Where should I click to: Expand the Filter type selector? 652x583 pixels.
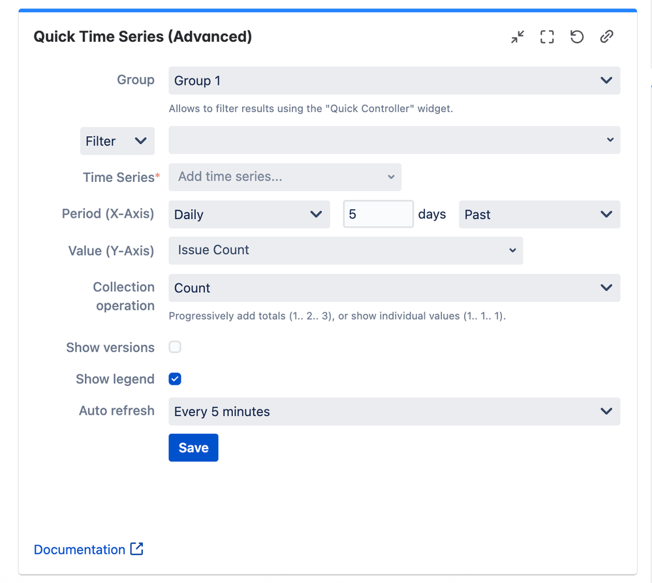coord(117,141)
